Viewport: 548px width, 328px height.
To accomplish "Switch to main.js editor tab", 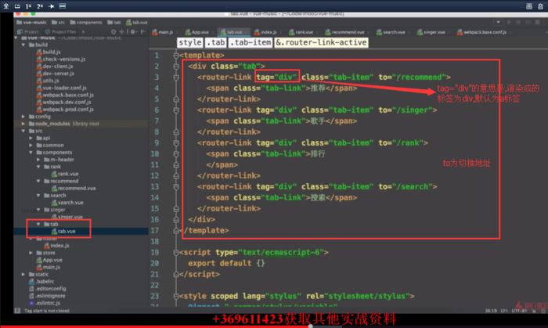I will [x=163, y=32].
